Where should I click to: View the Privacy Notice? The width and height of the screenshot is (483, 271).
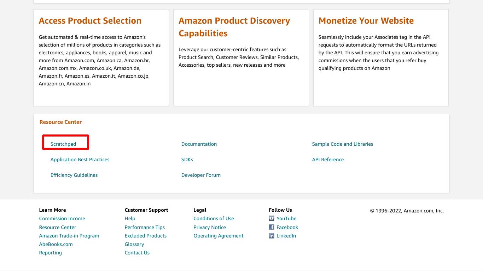click(210, 227)
